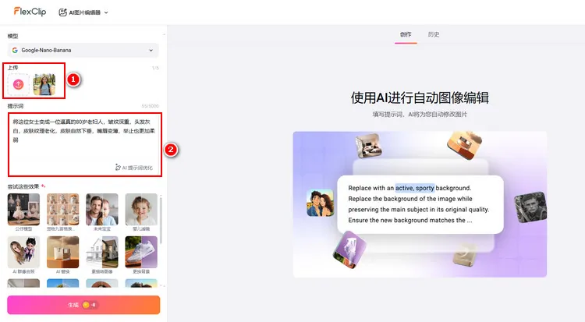Click the 模型 label
The image size is (585, 322).
tap(12, 36)
